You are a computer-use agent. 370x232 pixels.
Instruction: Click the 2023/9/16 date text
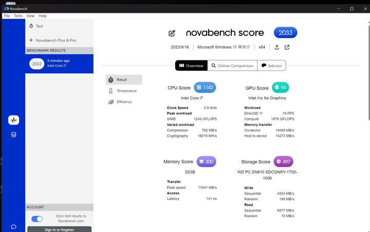coord(180,47)
